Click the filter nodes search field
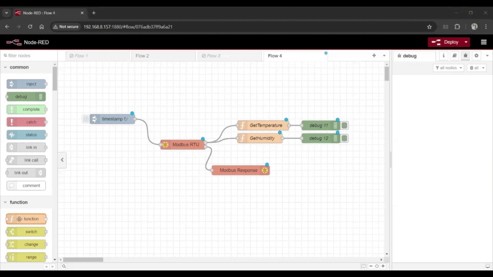The height and width of the screenshot is (277, 493). pyautogui.click(x=29, y=55)
